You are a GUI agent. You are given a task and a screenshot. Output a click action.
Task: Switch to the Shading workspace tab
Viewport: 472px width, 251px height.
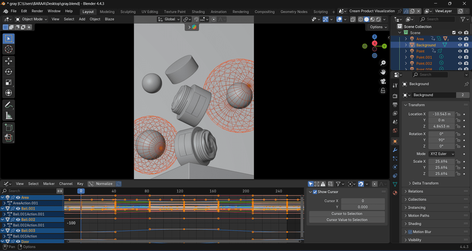pyautogui.click(x=198, y=11)
